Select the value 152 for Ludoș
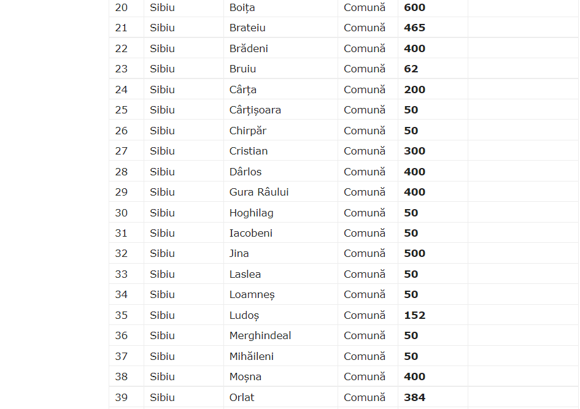Image resolution: width=580 pixels, height=409 pixels. pos(414,315)
